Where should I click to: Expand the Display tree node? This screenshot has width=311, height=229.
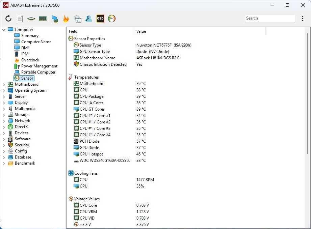[4, 103]
